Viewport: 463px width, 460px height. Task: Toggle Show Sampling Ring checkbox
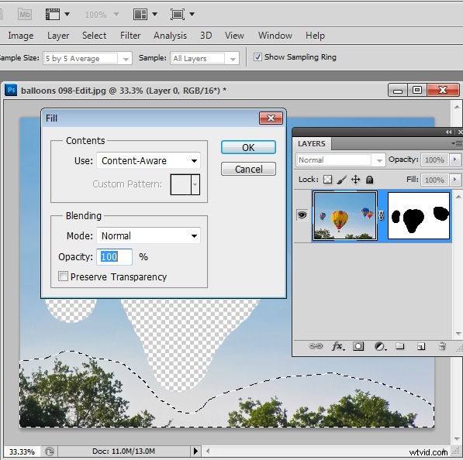point(257,57)
